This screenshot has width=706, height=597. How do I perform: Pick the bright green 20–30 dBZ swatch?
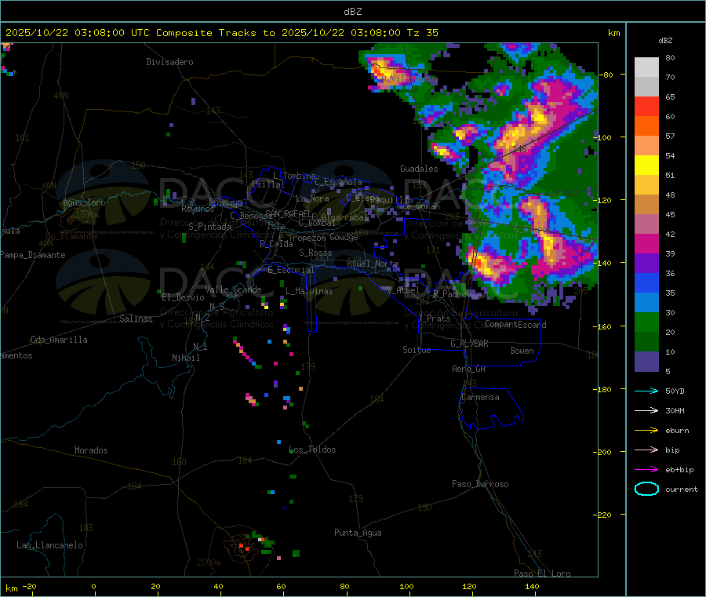pyautogui.click(x=646, y=322)
